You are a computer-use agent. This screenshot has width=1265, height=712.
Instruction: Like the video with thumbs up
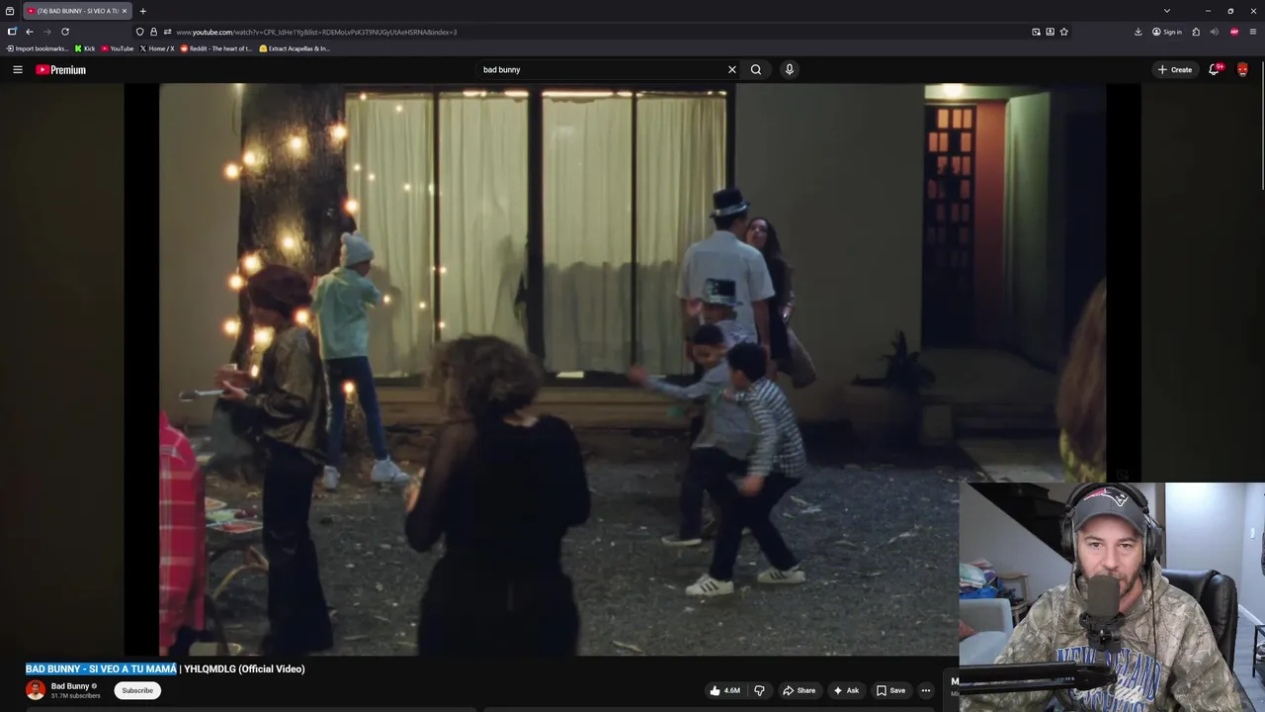(725, 690)
